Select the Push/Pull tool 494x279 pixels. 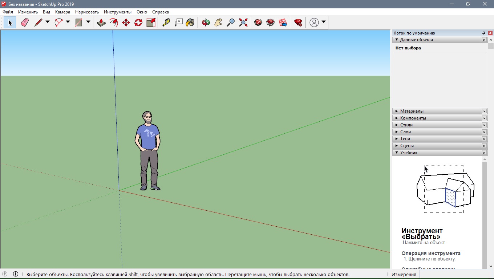[x=101, y=23]
